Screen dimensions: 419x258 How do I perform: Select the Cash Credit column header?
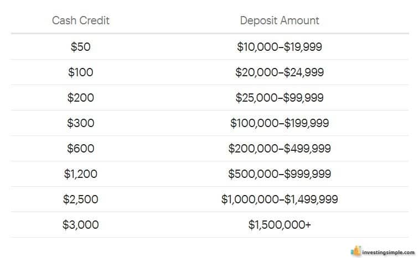click(x=81, y=20)
